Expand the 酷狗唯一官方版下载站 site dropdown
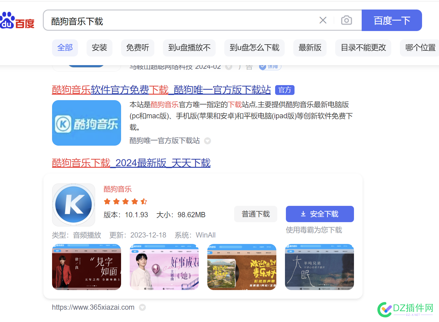Screen dimensions: 439x322 click(207, 141)
